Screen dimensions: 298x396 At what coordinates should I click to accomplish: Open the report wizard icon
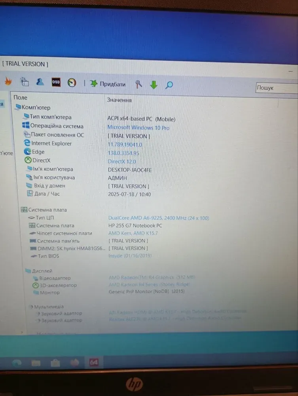pos(25,82)
